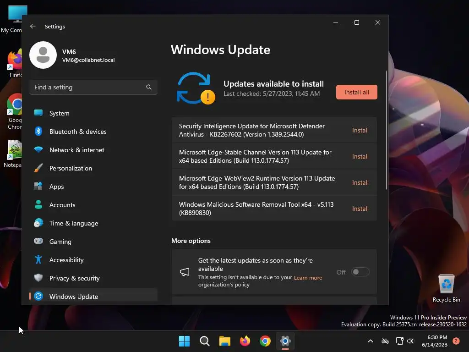This screenshot has height=352, width=469.
Task: Click the VM6@collabnet.local account text
Action: [88, 60]
